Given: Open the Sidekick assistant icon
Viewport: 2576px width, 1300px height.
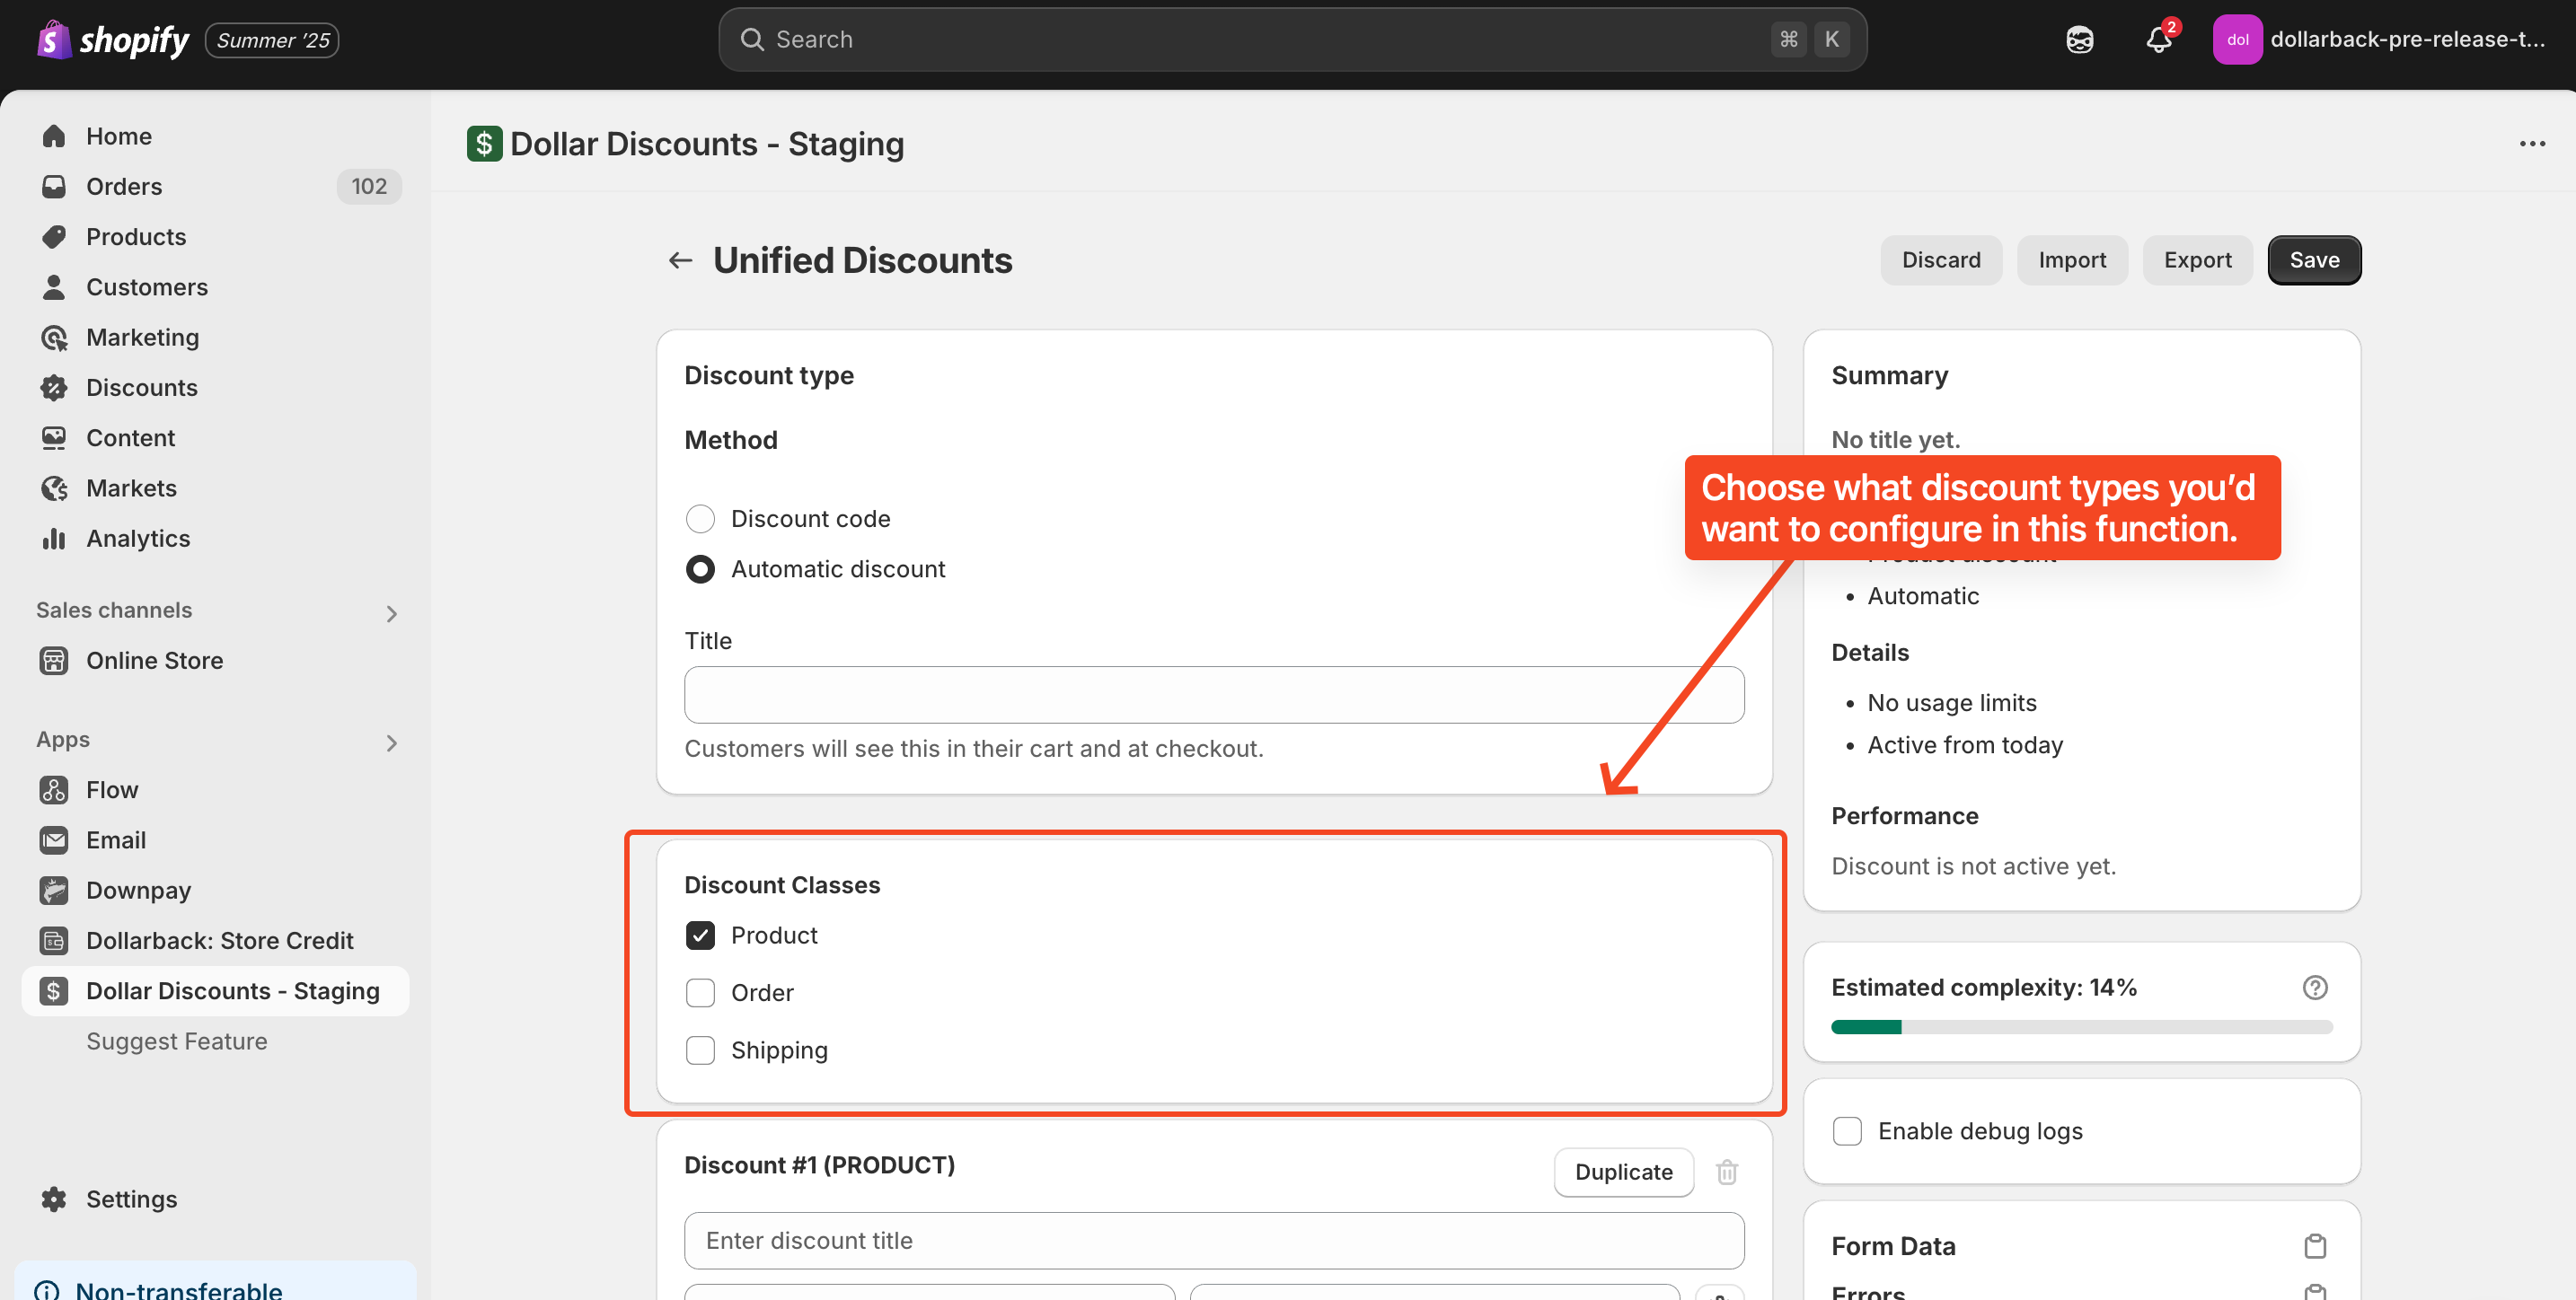Looking at the screenshot, I should [x=2079, y=40].
